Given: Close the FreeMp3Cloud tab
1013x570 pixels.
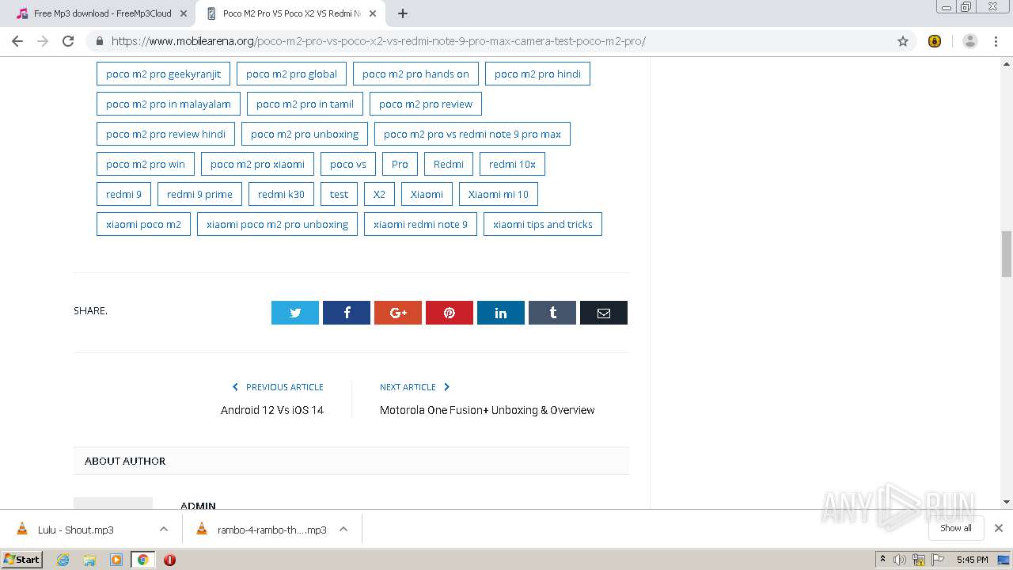Looking at the screenshot, I should click(x=184, y=13).
